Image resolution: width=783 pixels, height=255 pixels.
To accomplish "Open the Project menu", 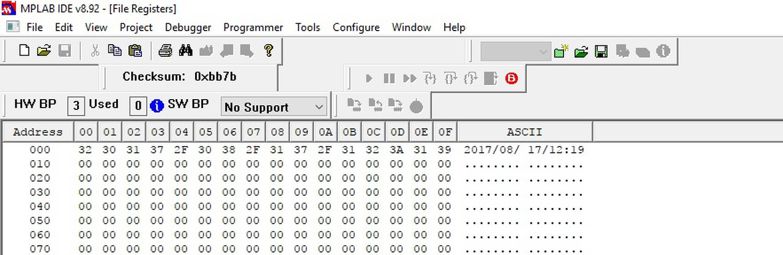I will click(136, 28).
